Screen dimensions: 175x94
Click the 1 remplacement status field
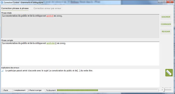click(x=19, y=90)
